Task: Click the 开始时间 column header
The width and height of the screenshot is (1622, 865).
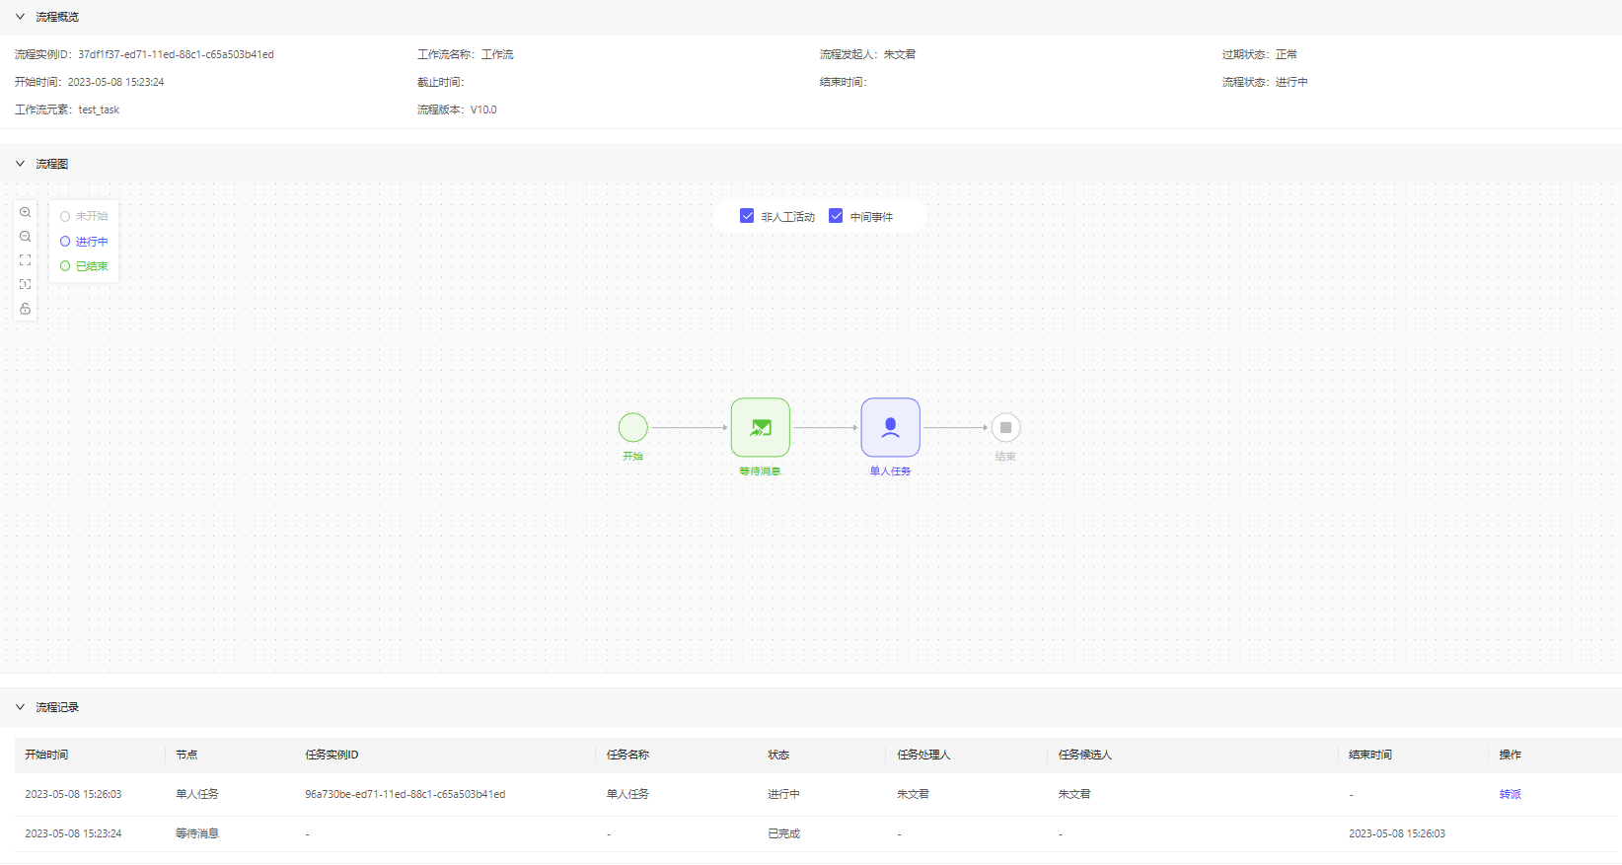Action: 46,755
